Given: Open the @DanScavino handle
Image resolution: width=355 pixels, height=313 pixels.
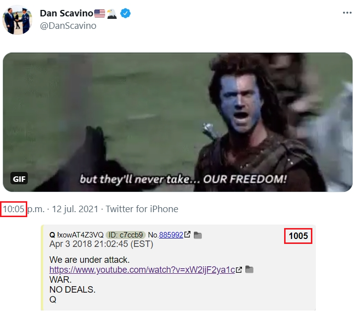Looking at the screenshot, I should coord(68,26).
